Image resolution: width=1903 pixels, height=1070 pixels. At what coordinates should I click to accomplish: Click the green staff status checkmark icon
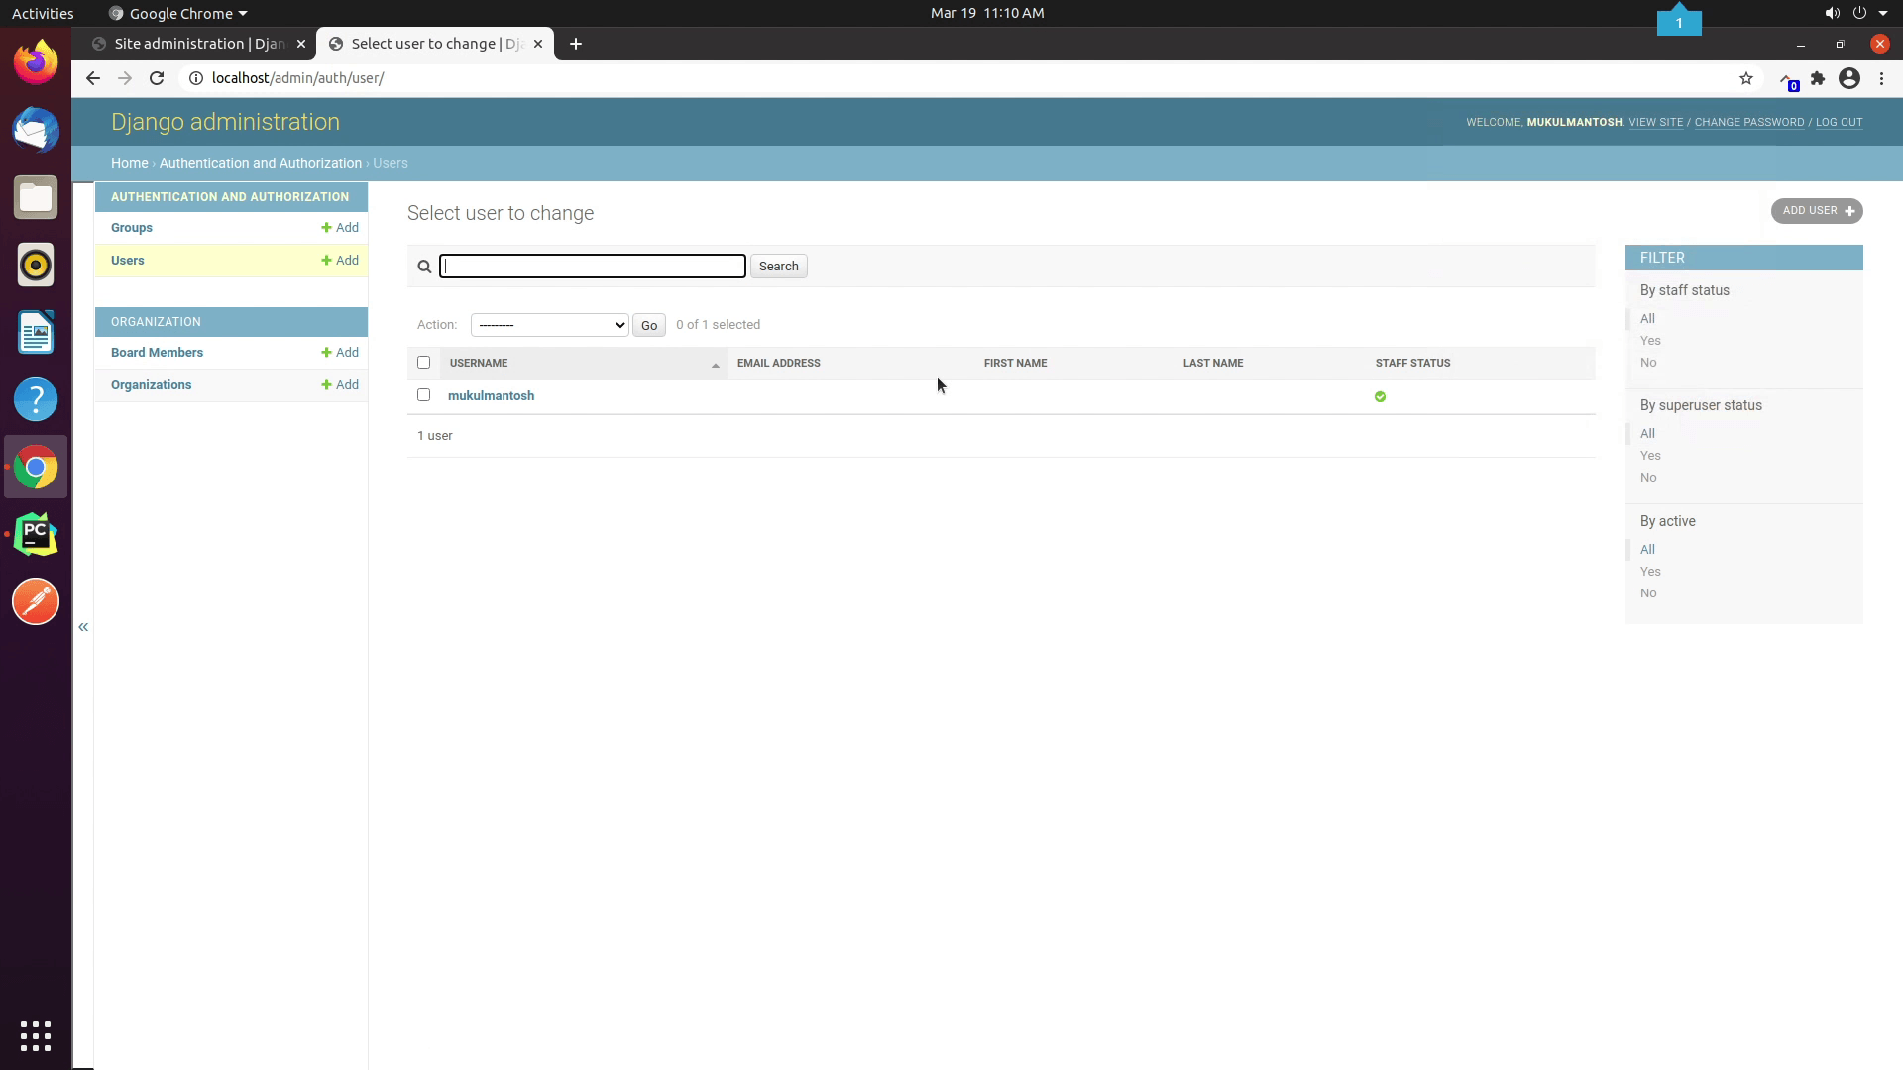point(1381,394)
